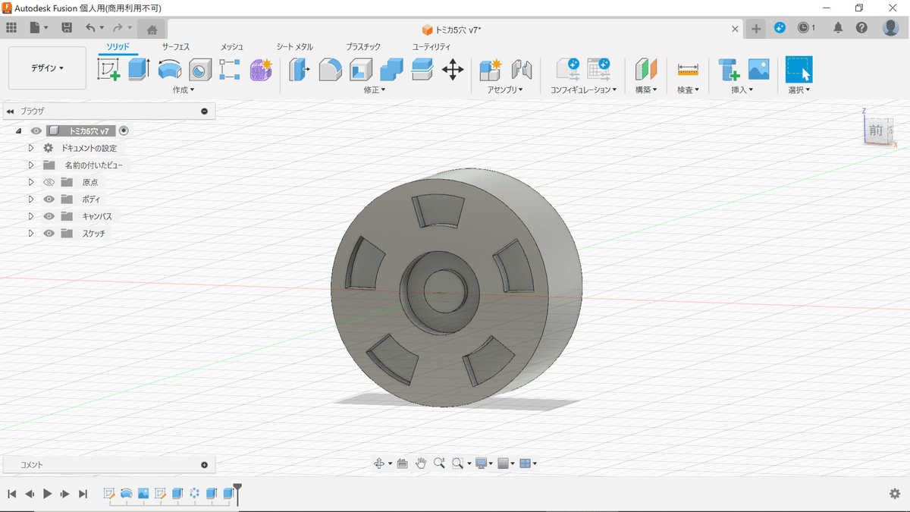Screen dimensions: 910x512
Task: Click the timeline end marker
Action: pyautogui.click(x=237, y=493)
